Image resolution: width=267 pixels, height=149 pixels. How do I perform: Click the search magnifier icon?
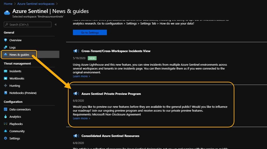pos(7,25)
